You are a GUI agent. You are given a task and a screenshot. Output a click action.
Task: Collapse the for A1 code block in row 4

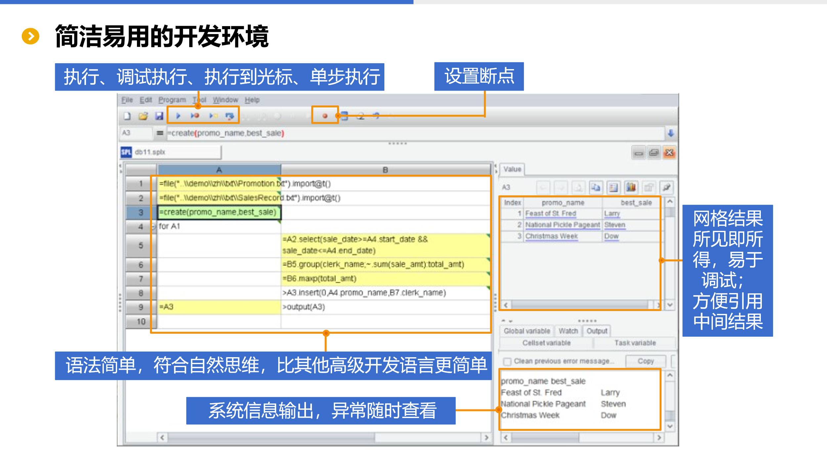click(153, 227)
